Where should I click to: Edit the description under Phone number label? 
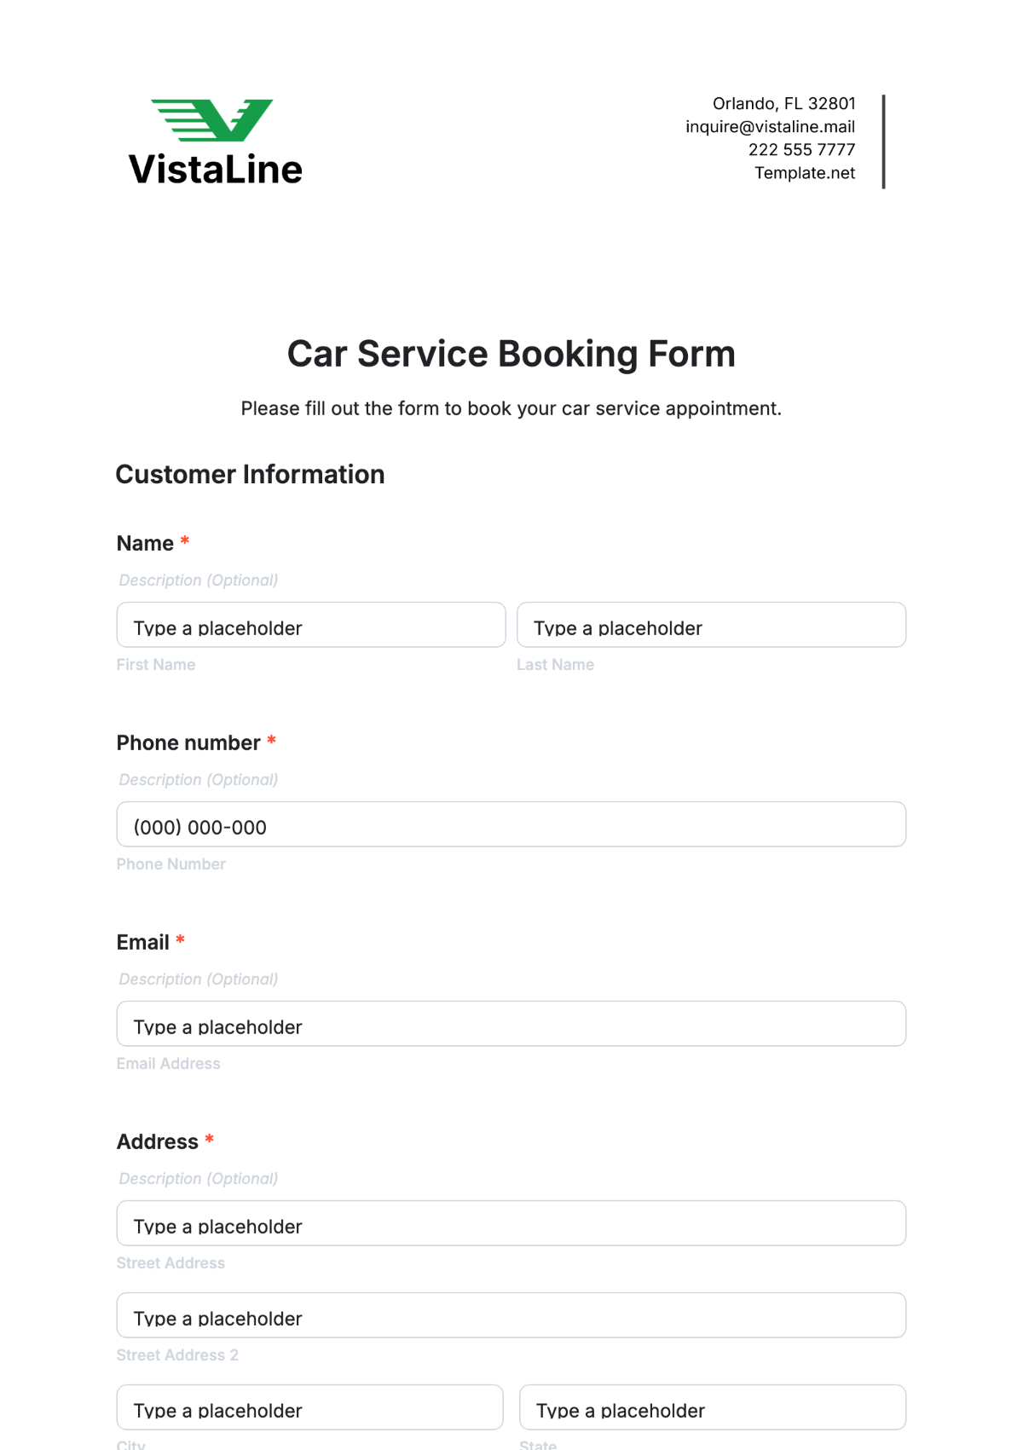click(x=199, y=780)
